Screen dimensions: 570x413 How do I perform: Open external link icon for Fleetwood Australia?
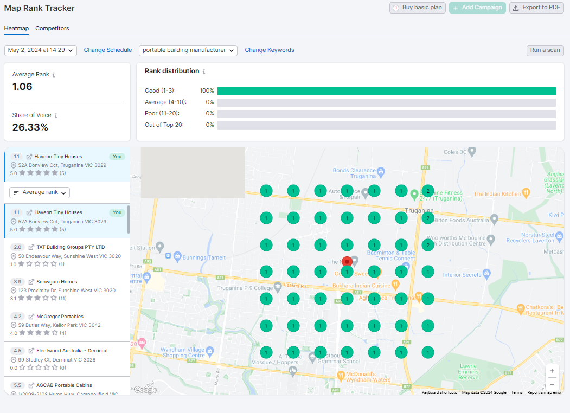[31, 351]
